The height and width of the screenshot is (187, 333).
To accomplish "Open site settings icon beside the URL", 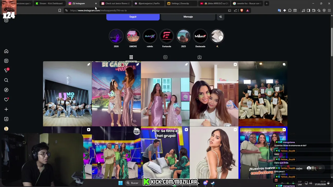I will tap(66, 10).
